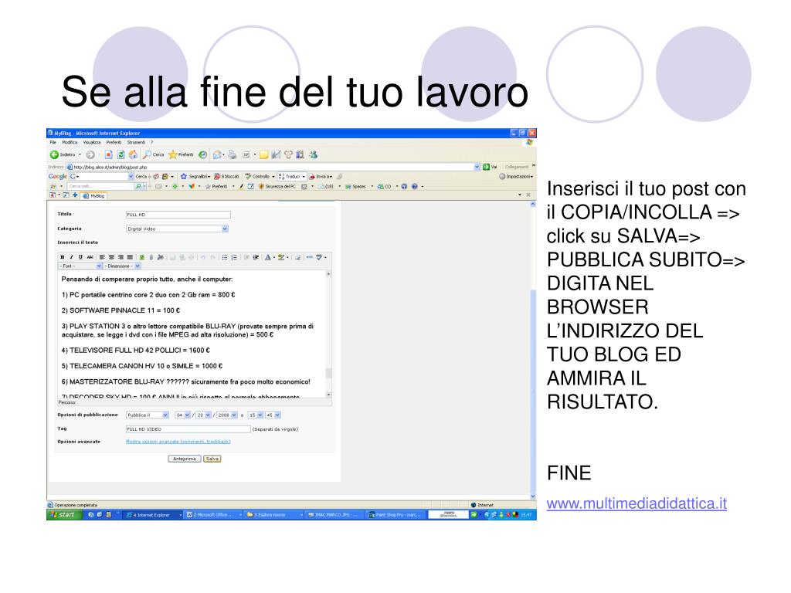Screen dimensions: 791x593
Task: Click the Spaces toolbar item
Action: 356,187
